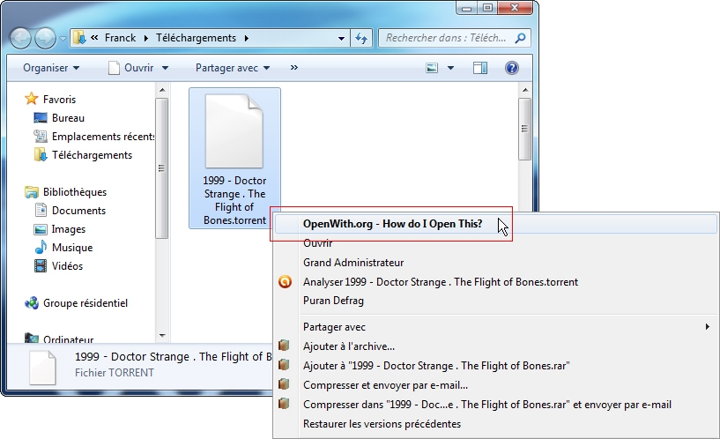This screenshot has height=439, width=720.
Task: Choose Ajouter à Flight of Bones.rar
Action: point(436,366)
